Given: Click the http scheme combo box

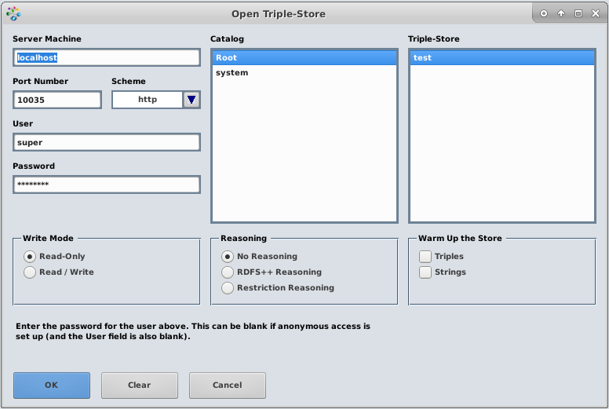Looking at the screenshot, I should [x=148, y=100].
